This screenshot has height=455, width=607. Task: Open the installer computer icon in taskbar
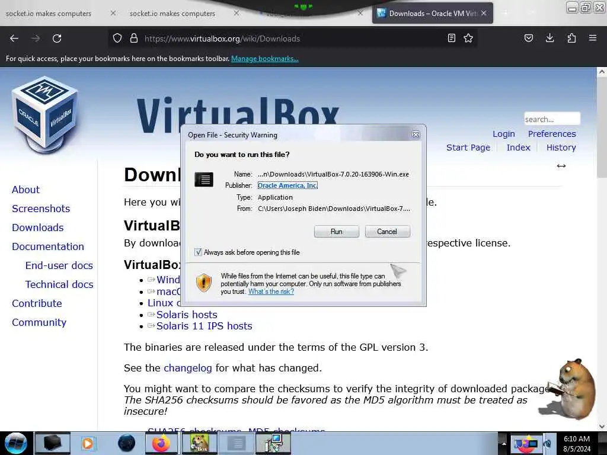(274, 443)
